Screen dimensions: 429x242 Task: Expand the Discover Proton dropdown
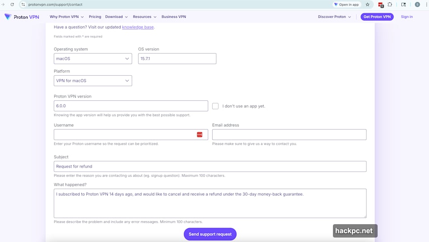[335, 17]
